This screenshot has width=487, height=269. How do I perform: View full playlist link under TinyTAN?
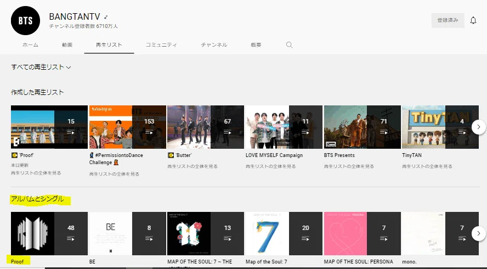point(427,166)
